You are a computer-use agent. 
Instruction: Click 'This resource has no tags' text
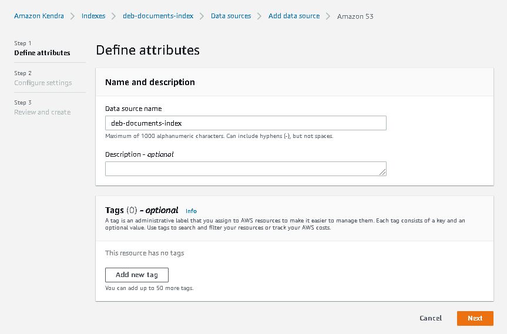coord(145,253)
